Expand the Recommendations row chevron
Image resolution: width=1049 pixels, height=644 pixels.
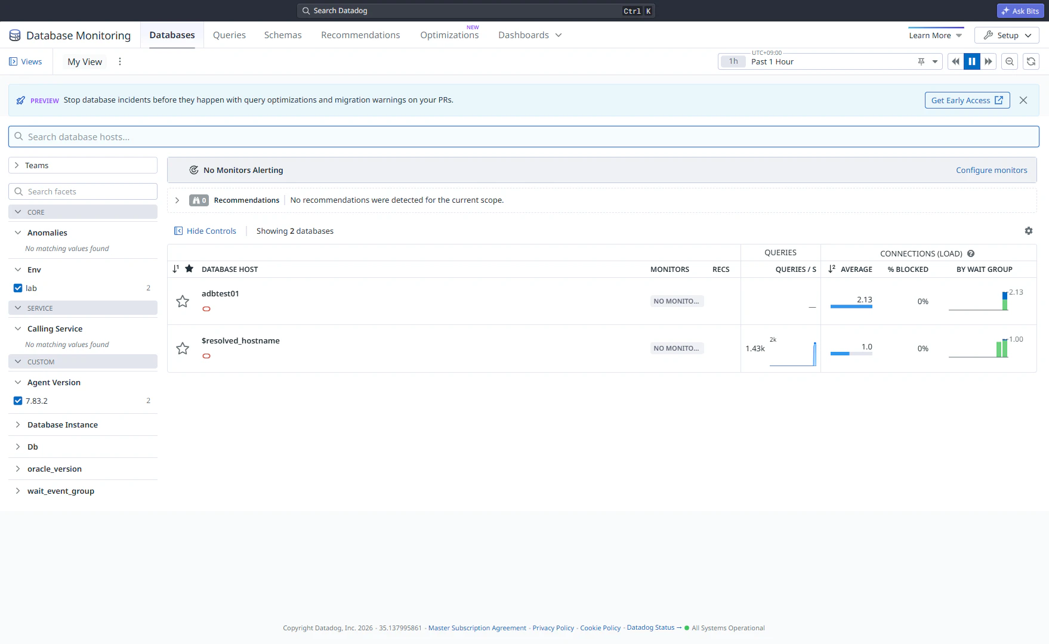pyautogui.click(x=177, y=200)
